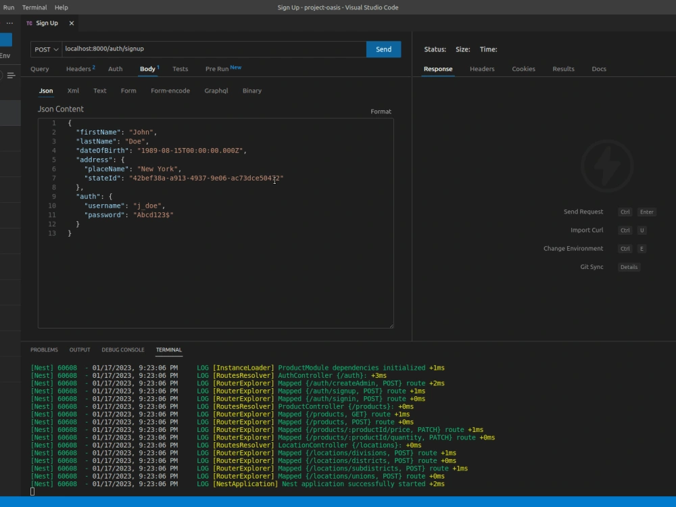The height and width of the screenshot is (507, 676).
Task: Click the U key hint beside Import Curl
Action: [x=642, y=231]
